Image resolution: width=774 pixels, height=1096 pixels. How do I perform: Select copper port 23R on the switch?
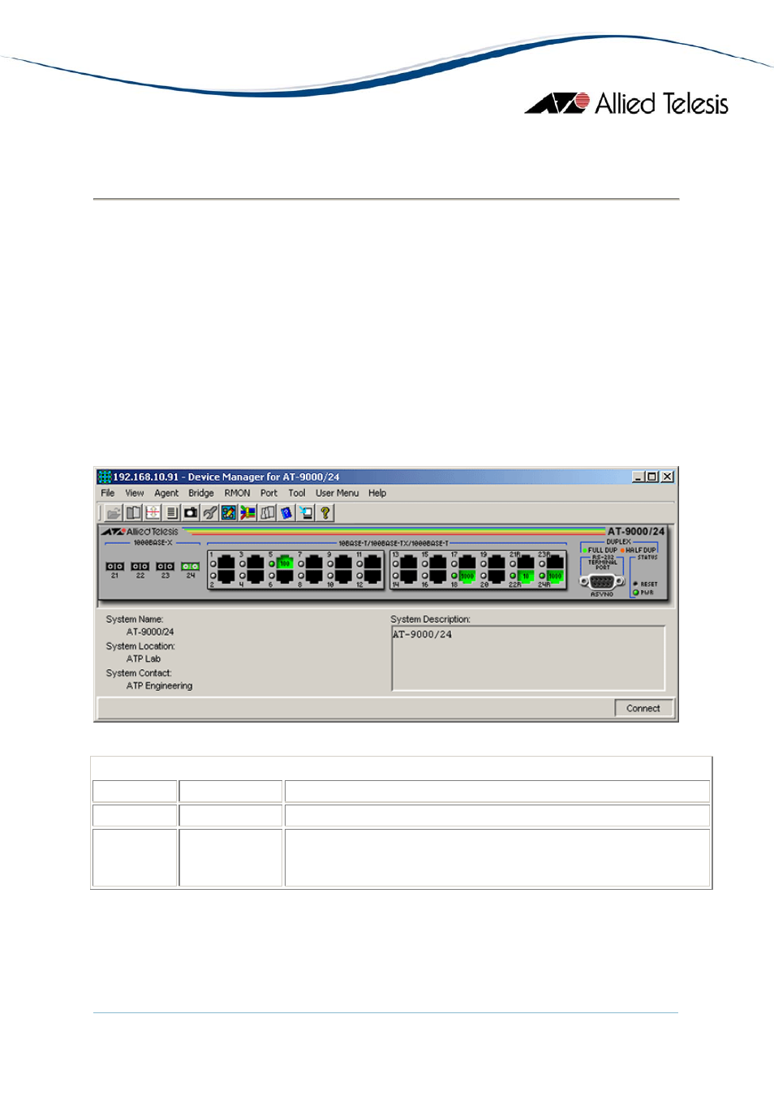[x=555, y=562]
